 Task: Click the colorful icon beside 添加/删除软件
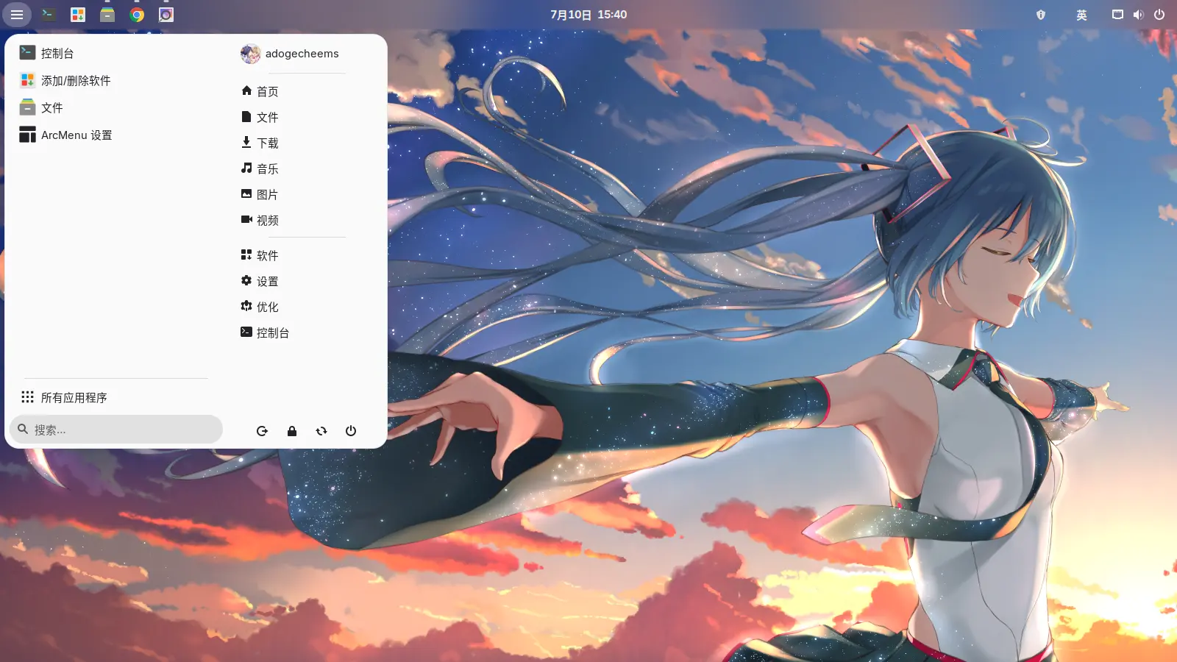coord(27,79)
